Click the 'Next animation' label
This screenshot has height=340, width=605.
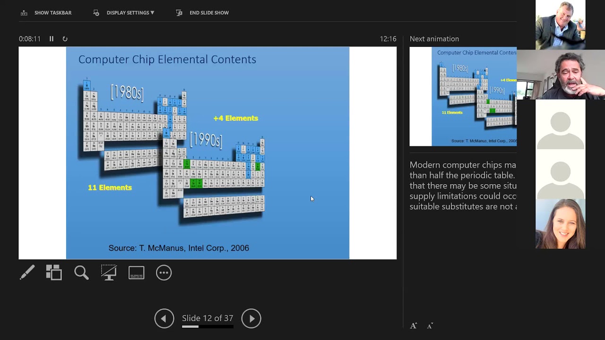(434, 39)
